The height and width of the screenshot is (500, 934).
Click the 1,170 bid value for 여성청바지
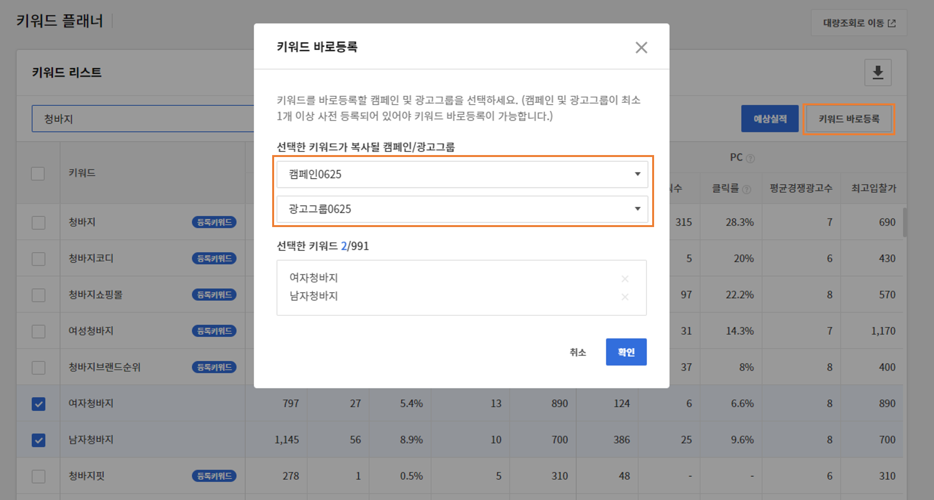[883, 331]
